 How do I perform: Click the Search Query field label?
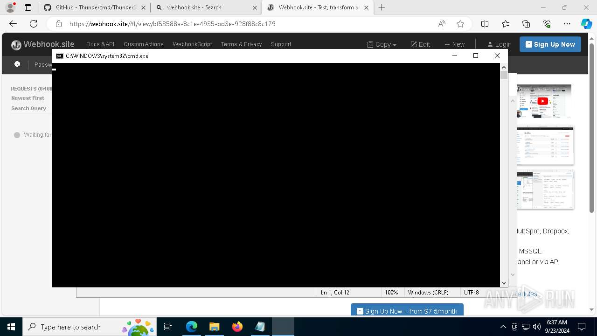(x=28, y=108)
